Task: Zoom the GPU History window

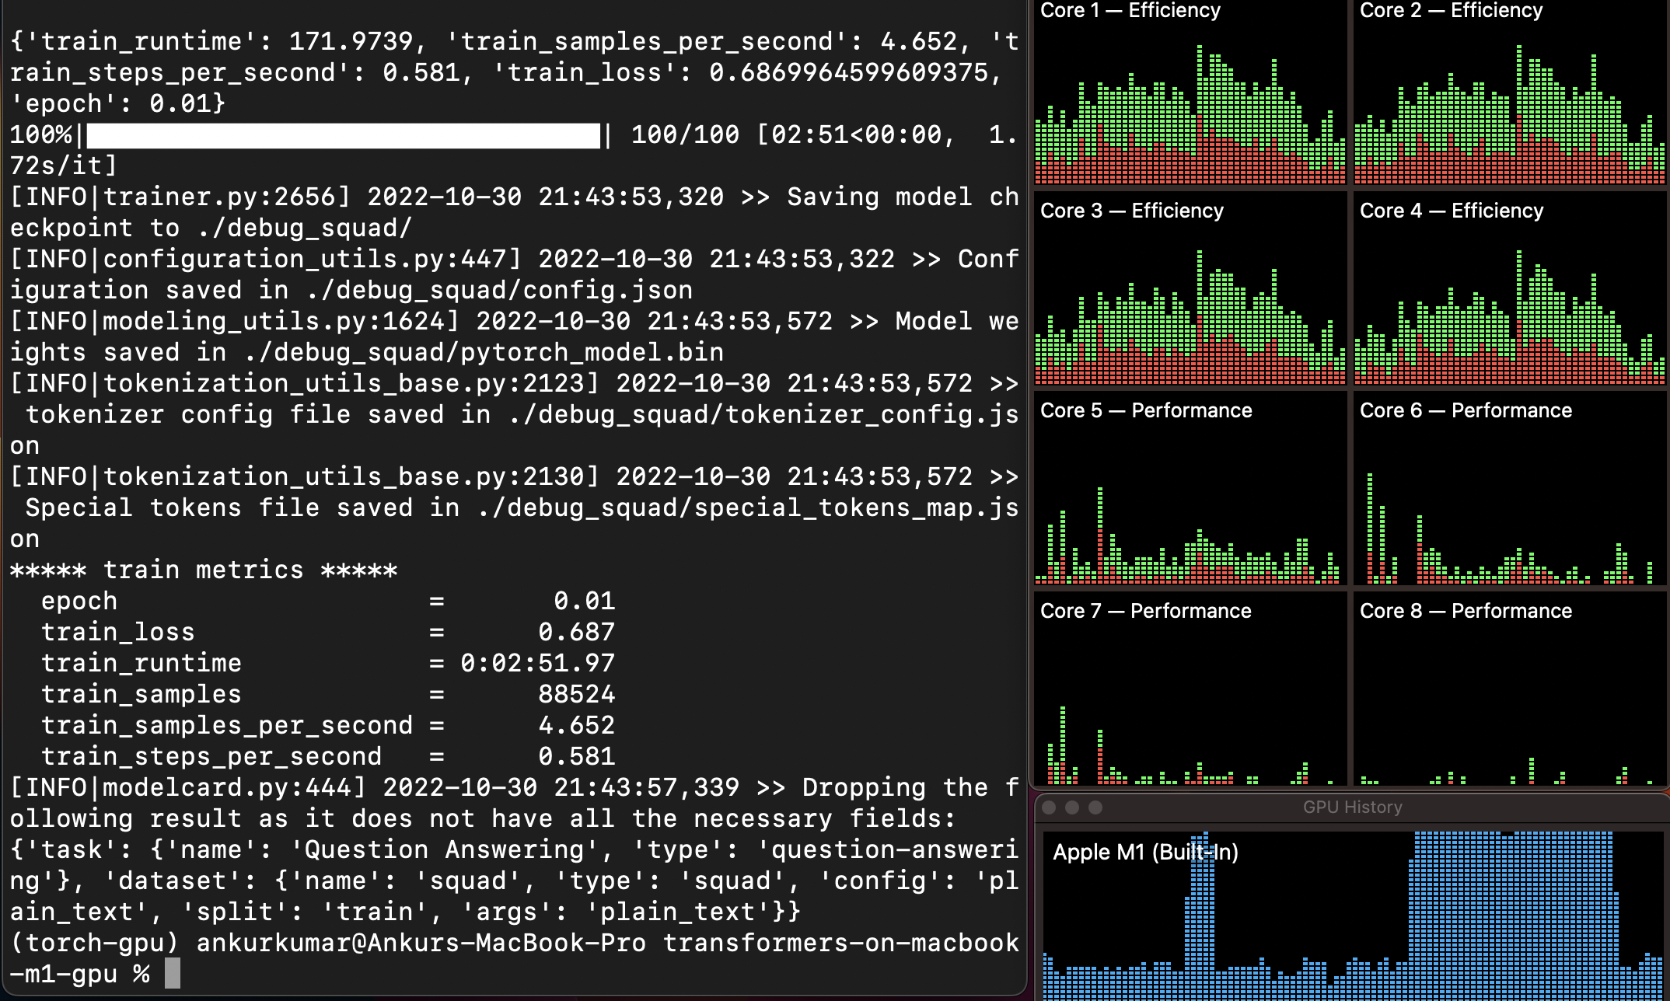Action: [1095, 807]
